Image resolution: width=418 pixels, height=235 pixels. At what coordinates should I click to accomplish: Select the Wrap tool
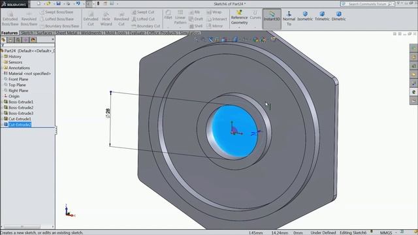coord(214,12)
